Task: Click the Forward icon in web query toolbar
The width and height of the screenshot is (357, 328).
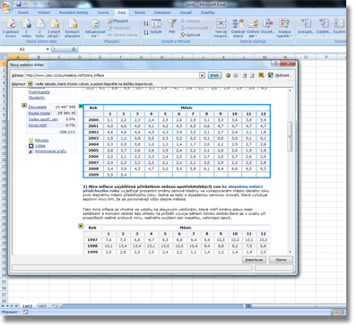Action: pos(236,75)
